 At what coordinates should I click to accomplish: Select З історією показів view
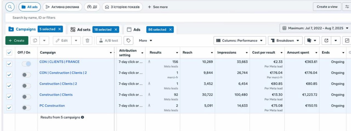[122, 7]
